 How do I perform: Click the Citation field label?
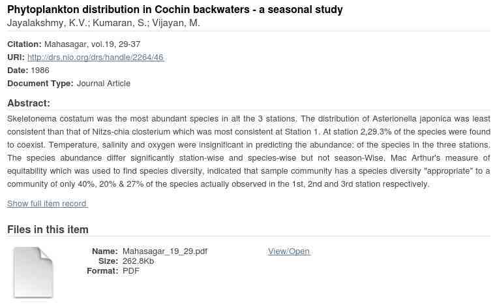(x=24, y=44)
